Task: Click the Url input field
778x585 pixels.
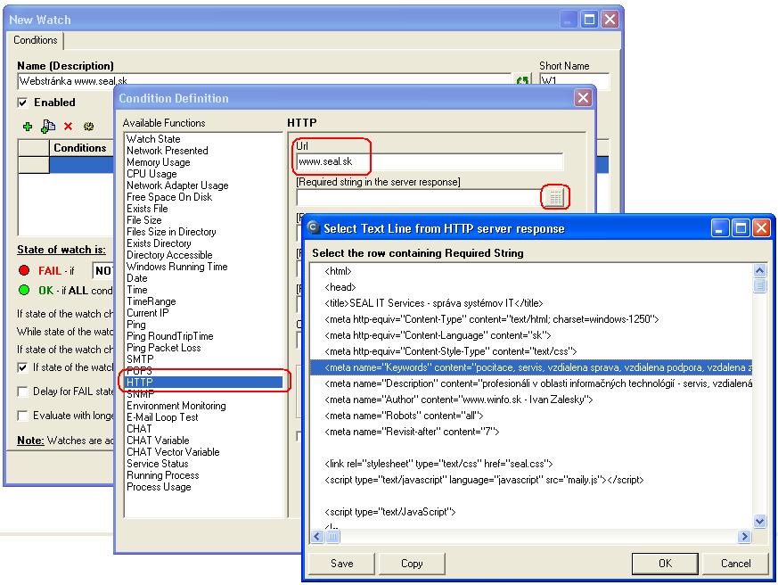Action: (x=430, y=161)
